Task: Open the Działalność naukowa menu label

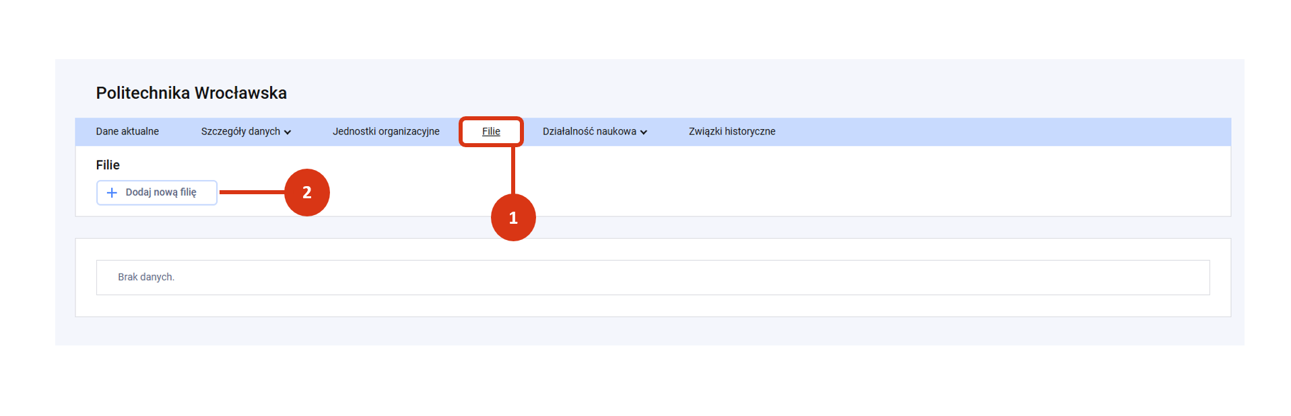Action: pos(589,132)
